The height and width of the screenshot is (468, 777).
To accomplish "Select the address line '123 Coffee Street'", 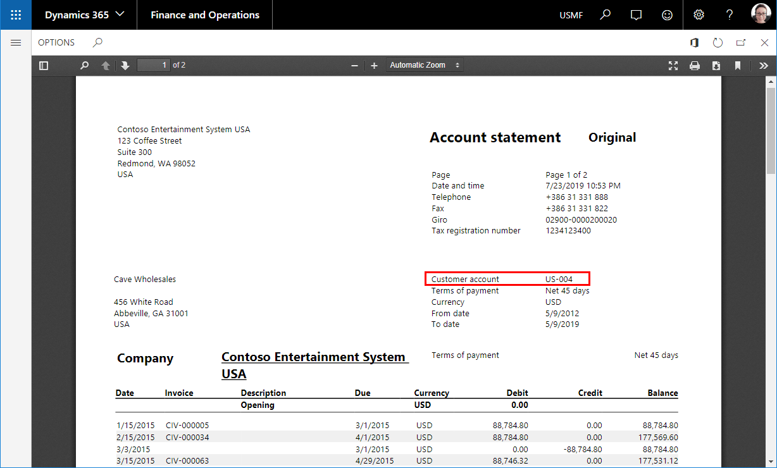I will [149, 141].
